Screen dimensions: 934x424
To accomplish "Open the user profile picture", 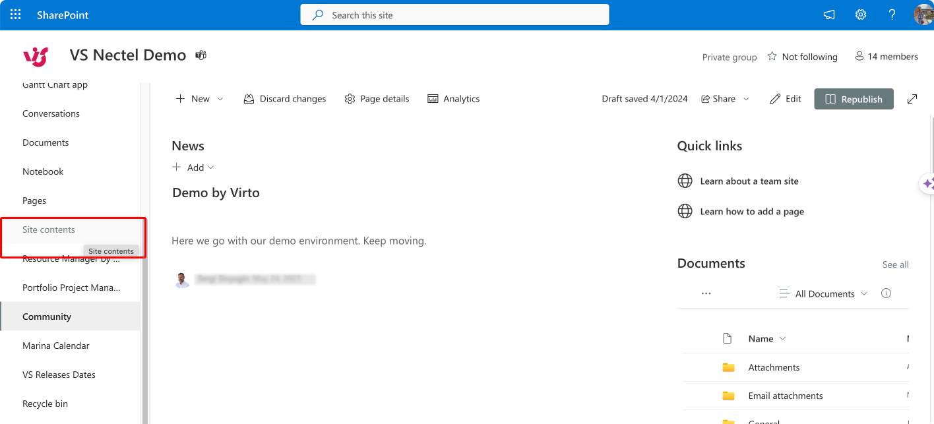I will point(924,15).
